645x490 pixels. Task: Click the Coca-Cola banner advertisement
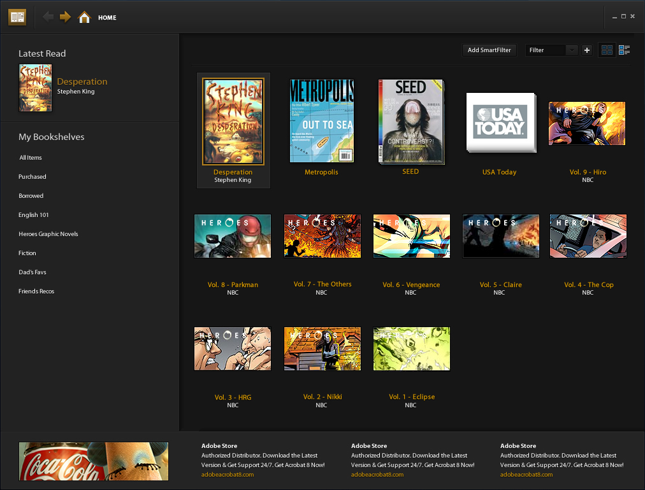point(94,461)
